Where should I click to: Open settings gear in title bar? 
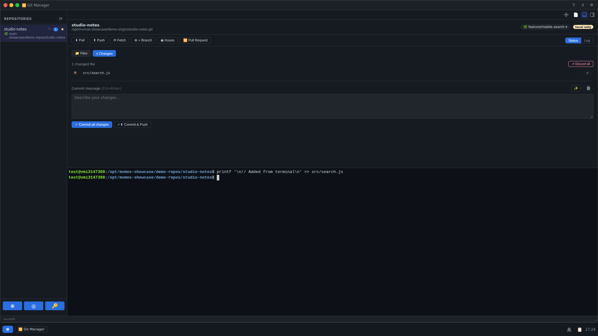click(592, 5)
